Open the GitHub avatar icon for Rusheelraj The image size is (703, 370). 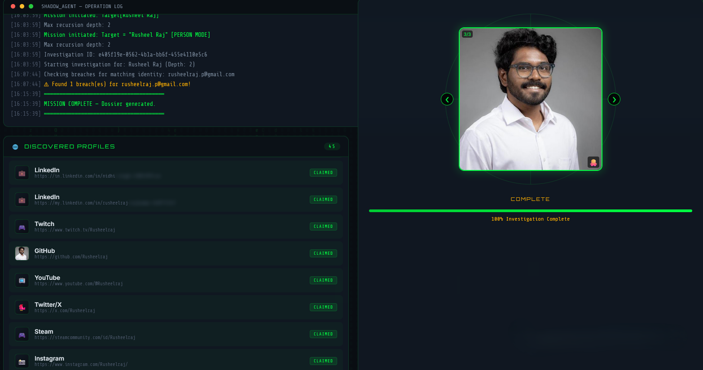pos(22,253)
